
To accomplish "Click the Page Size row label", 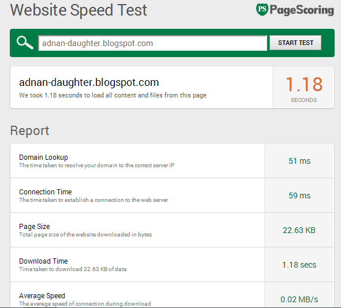I will click(x=35, y=227).
